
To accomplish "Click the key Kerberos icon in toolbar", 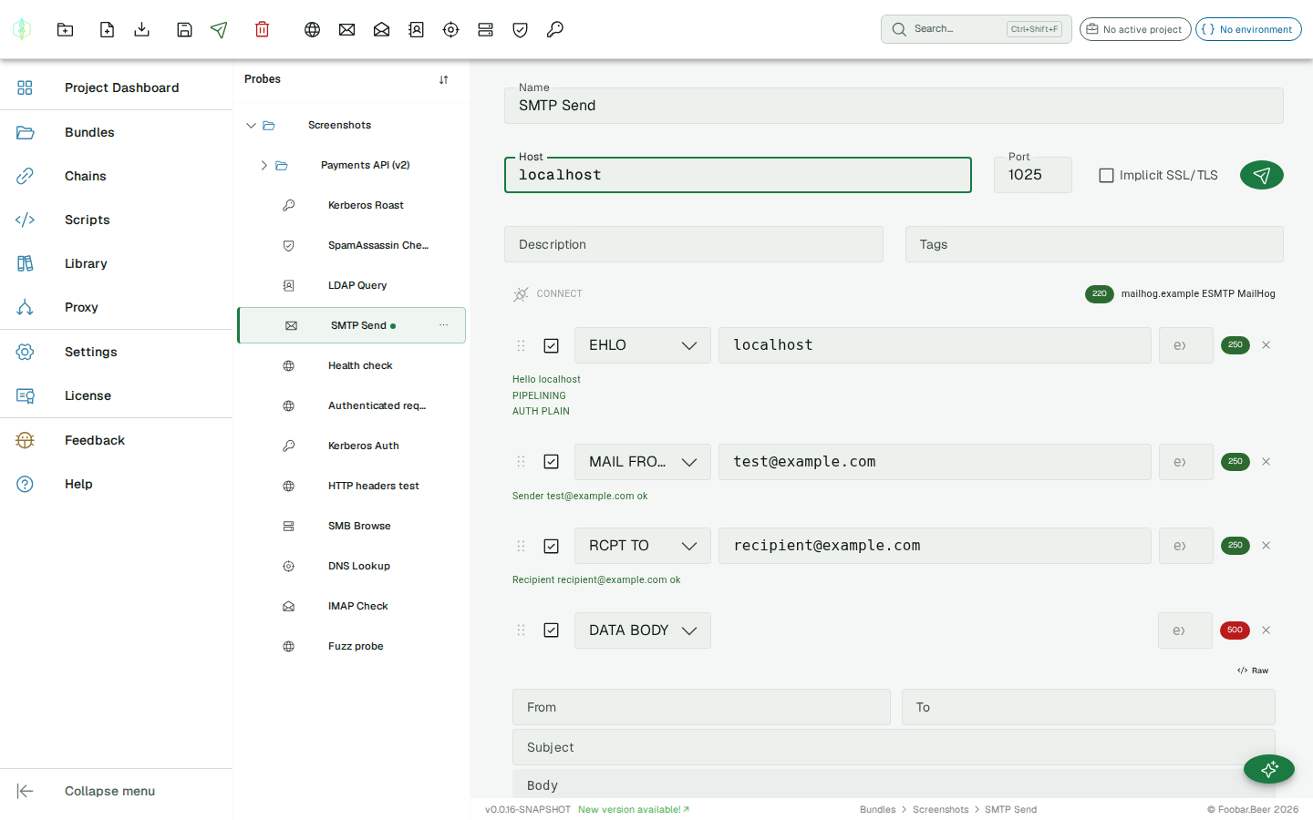I will click(x=554, y=29).
